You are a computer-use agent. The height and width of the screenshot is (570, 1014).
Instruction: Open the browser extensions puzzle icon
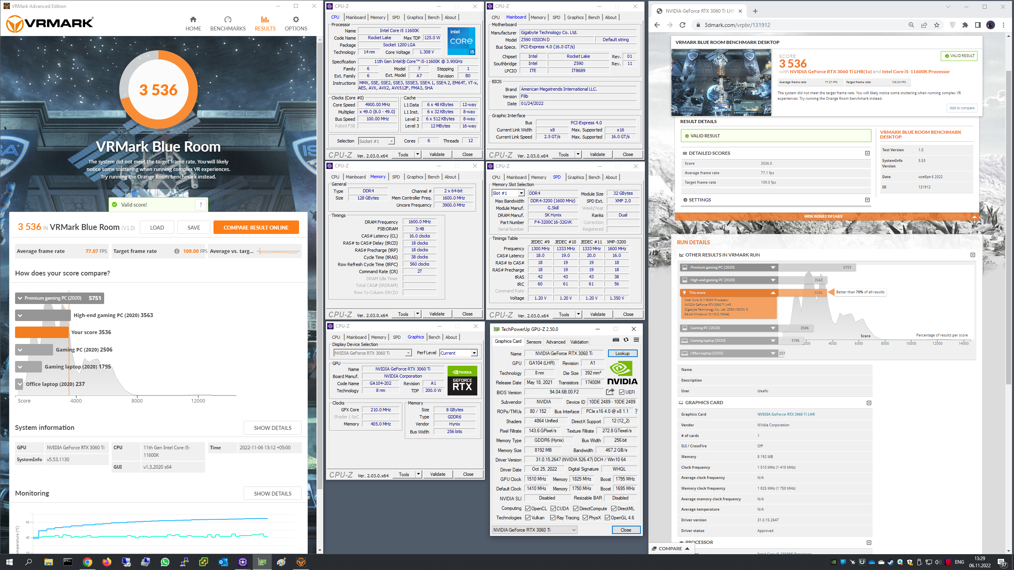point(965,25)
